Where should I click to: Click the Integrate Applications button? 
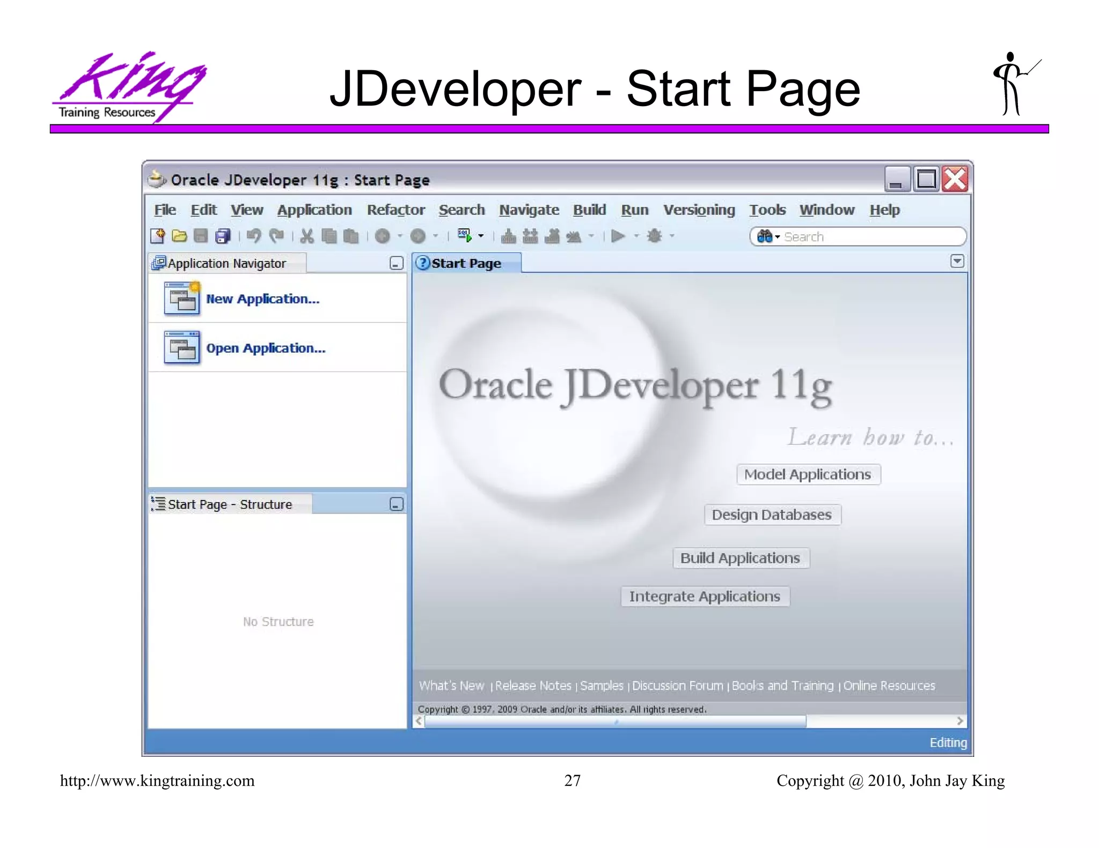click(x=705, y=596)
